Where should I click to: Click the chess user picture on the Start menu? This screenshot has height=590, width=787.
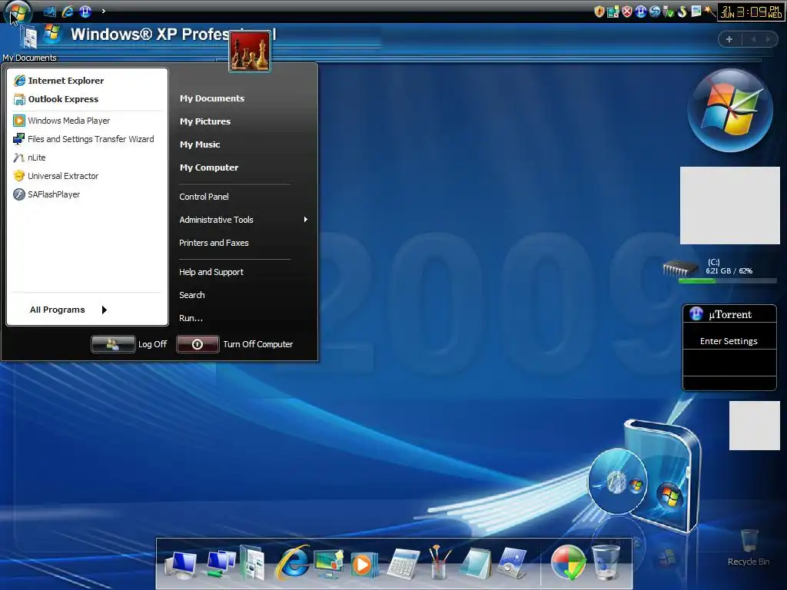250,51
